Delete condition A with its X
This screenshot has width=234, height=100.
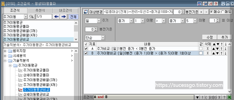pyautogui.click(x=208, y=49)
